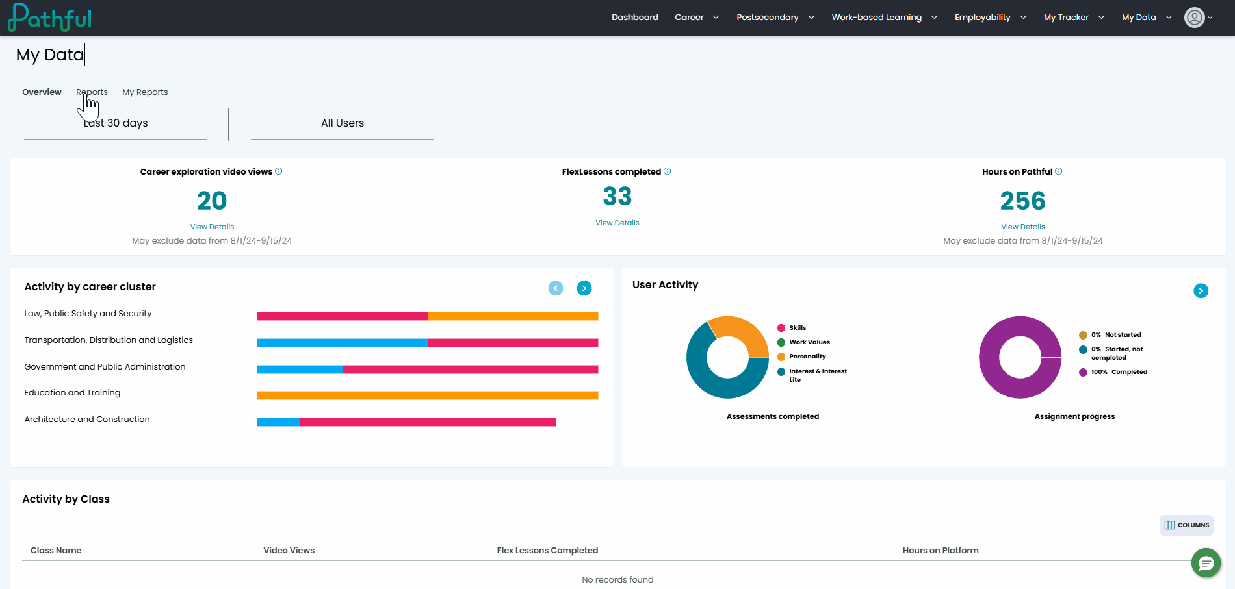Viewport: 1235px width, 589px height.
Task: Open My Data navigation item
Action: coord(1139,18)
